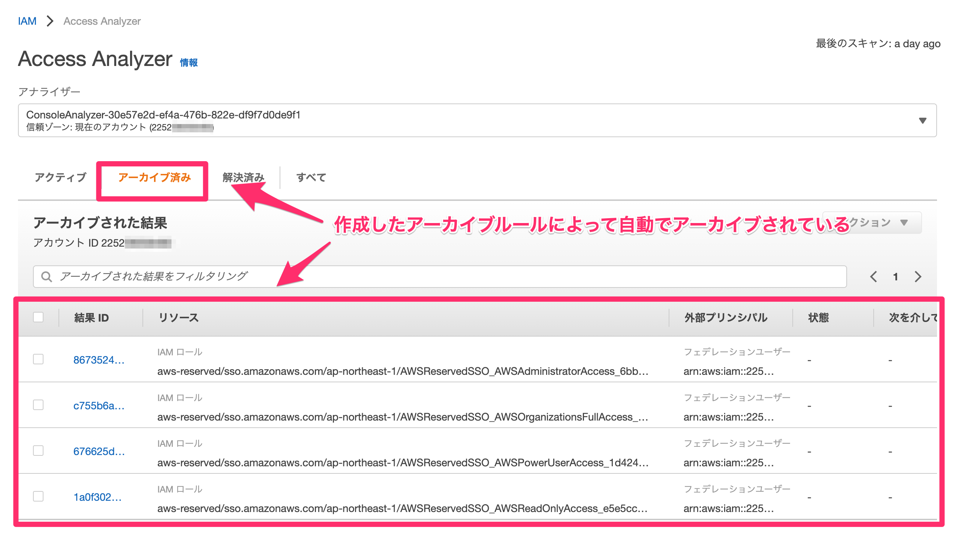Toggle the select-all header checkbox
Image resolution: width=961 pixels, height=542 pixels.
point(38,317)
